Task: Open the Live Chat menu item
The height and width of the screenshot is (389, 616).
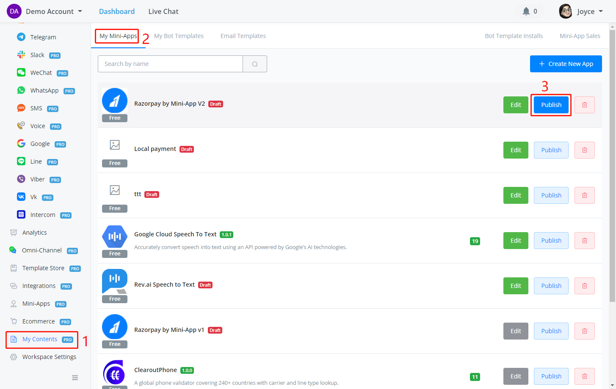Action: pos(163,11)
